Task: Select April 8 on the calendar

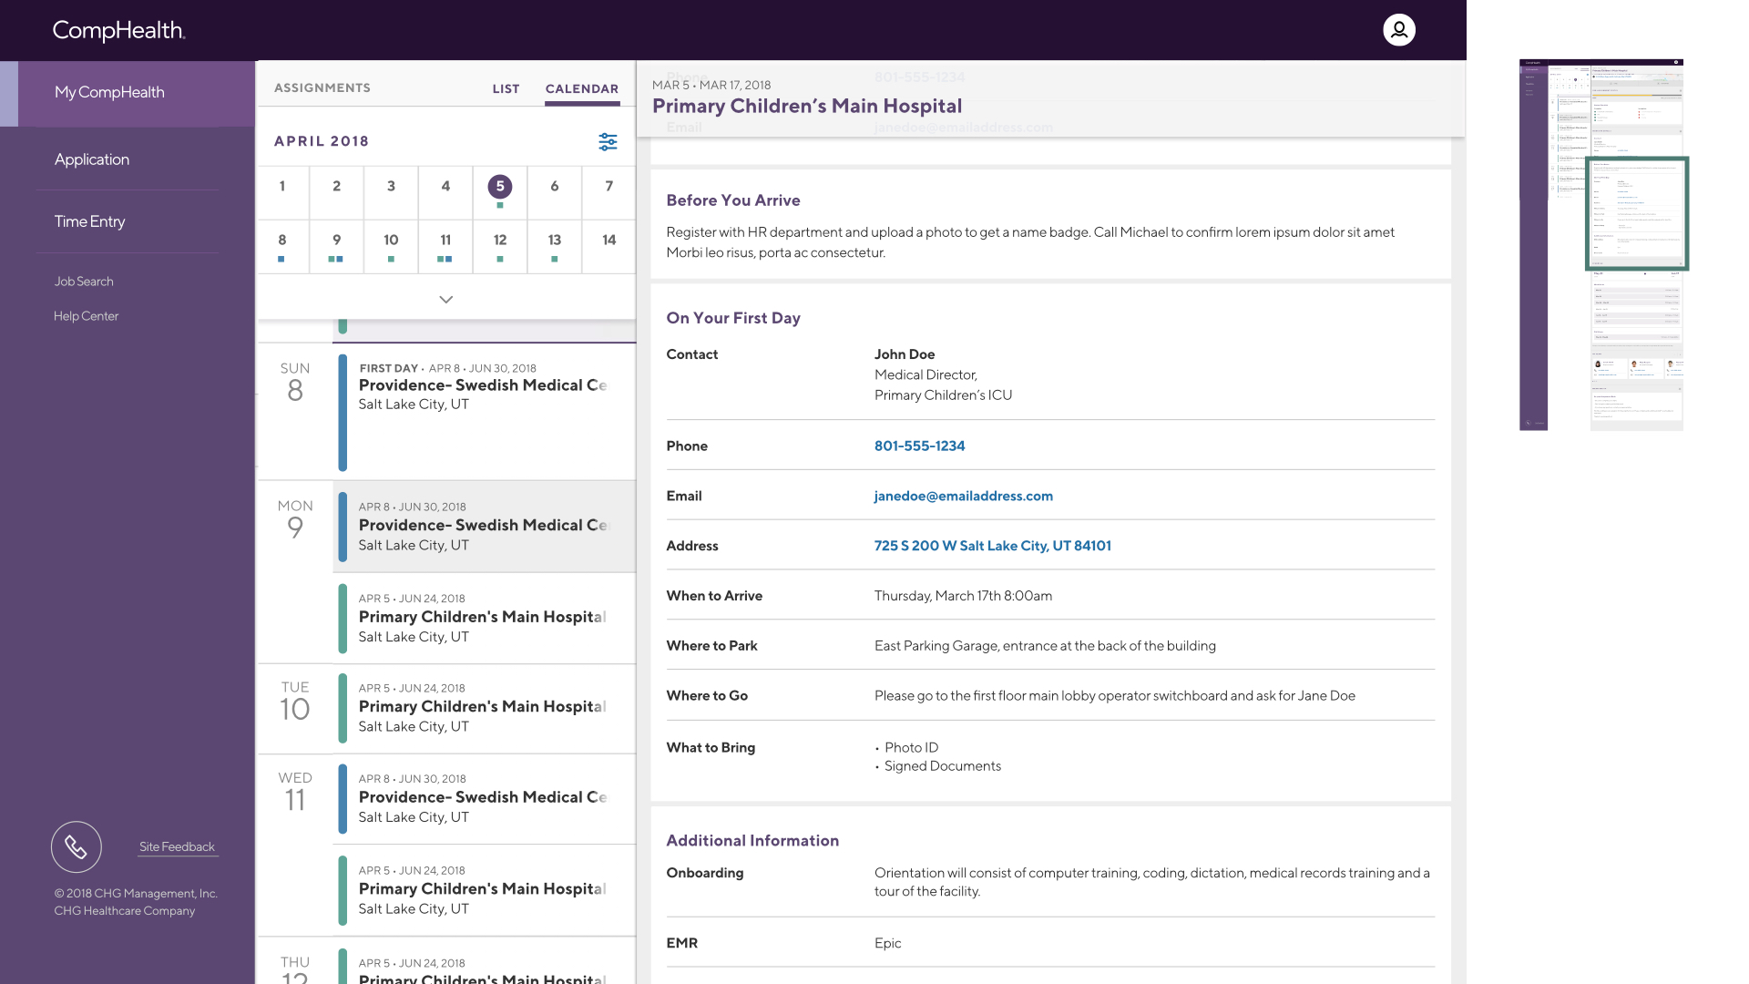Action: pyautogui.click(x=282, y=246)
